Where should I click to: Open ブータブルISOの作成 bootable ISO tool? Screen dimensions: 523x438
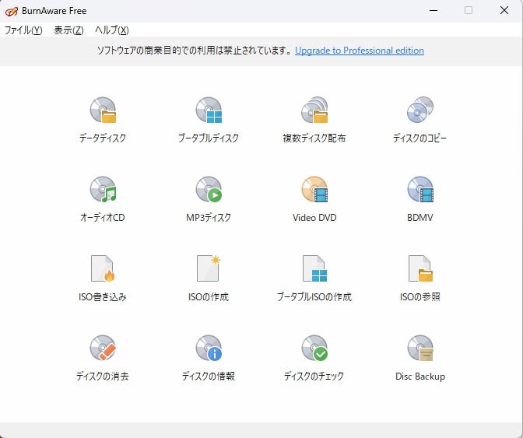(x=314, y=270)
